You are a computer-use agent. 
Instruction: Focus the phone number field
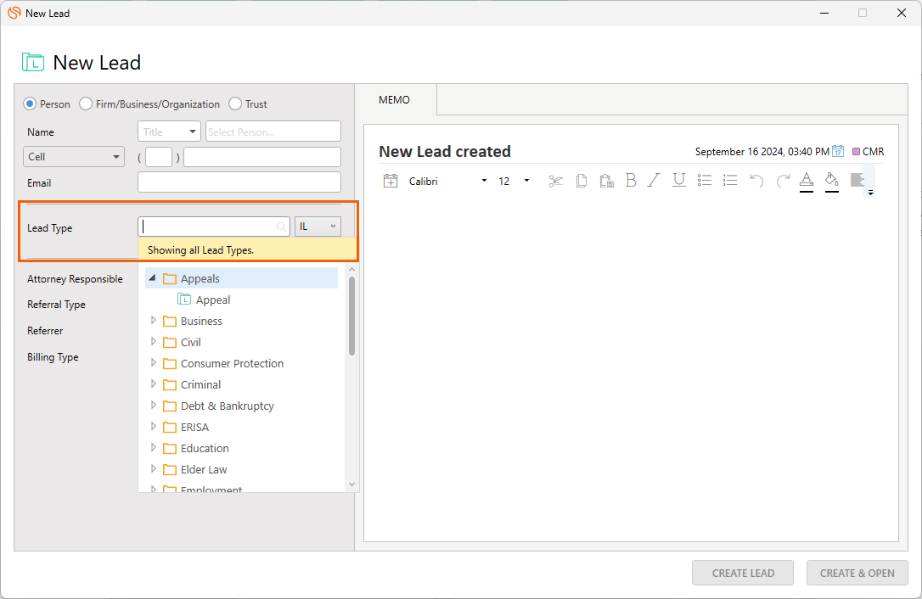pos(262,158)
